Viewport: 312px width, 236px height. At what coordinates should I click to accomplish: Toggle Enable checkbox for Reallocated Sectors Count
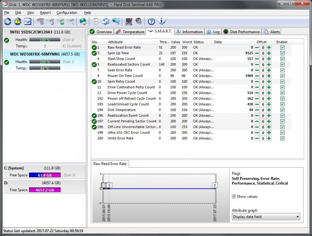[x=282, y=65]
